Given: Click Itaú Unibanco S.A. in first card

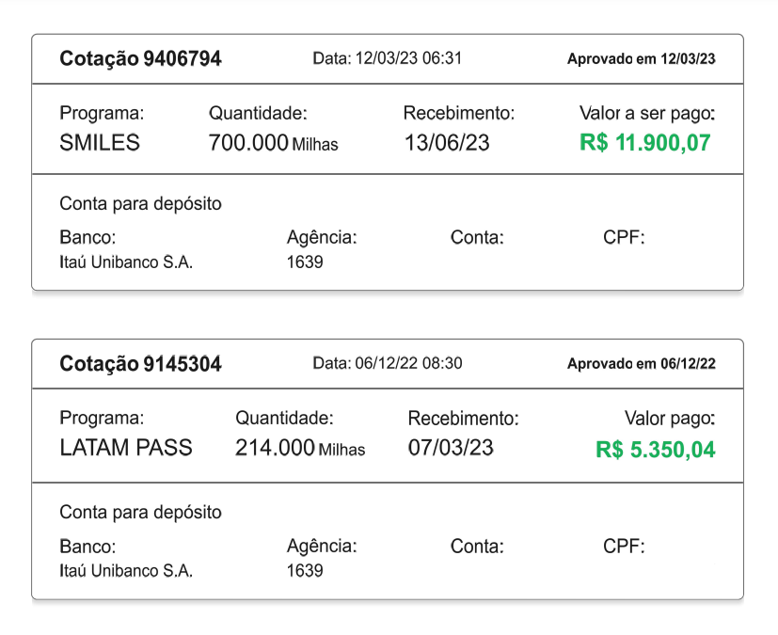Looking at the screenshot, I should [126, 262].
